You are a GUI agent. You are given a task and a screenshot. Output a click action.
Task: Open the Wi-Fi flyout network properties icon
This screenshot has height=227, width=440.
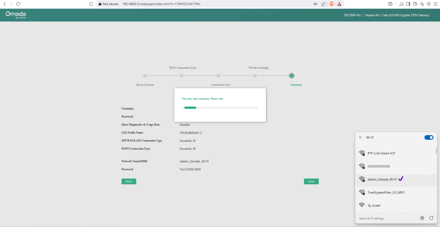[x=422, y=218]
